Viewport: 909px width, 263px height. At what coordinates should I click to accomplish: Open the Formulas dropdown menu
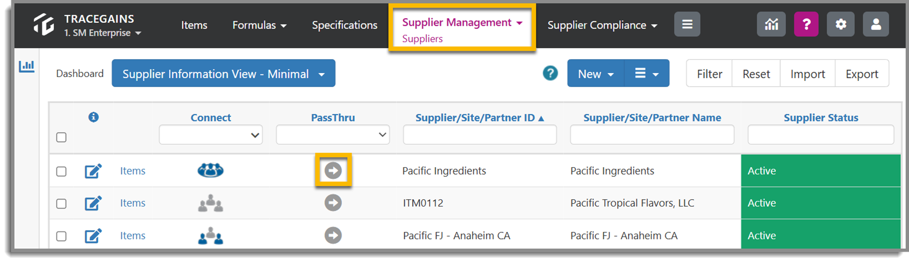click(259, 25)
